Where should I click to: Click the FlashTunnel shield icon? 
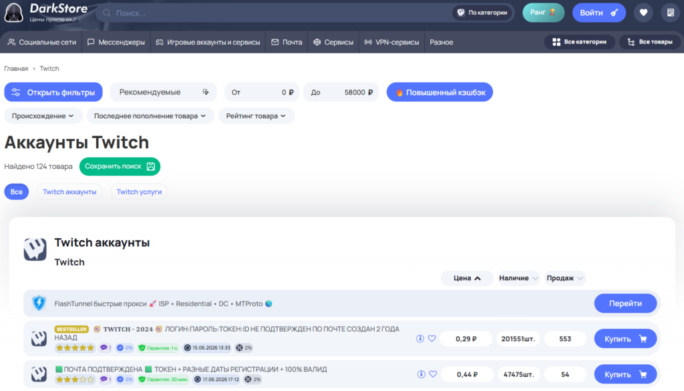point(39,303)
